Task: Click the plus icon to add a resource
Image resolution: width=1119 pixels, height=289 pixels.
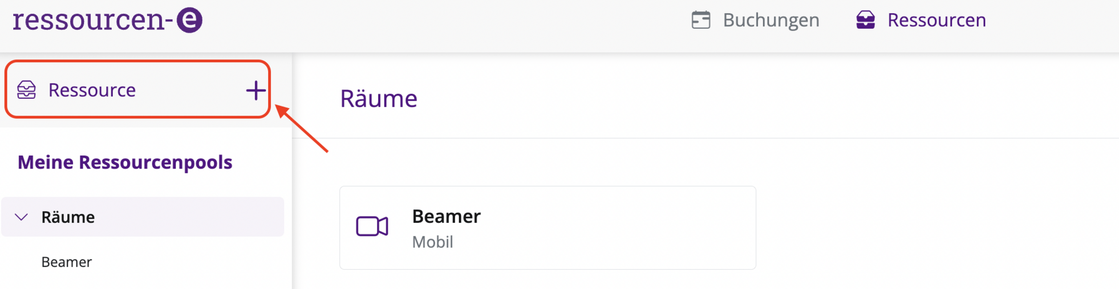Action: tap(255, 90)
